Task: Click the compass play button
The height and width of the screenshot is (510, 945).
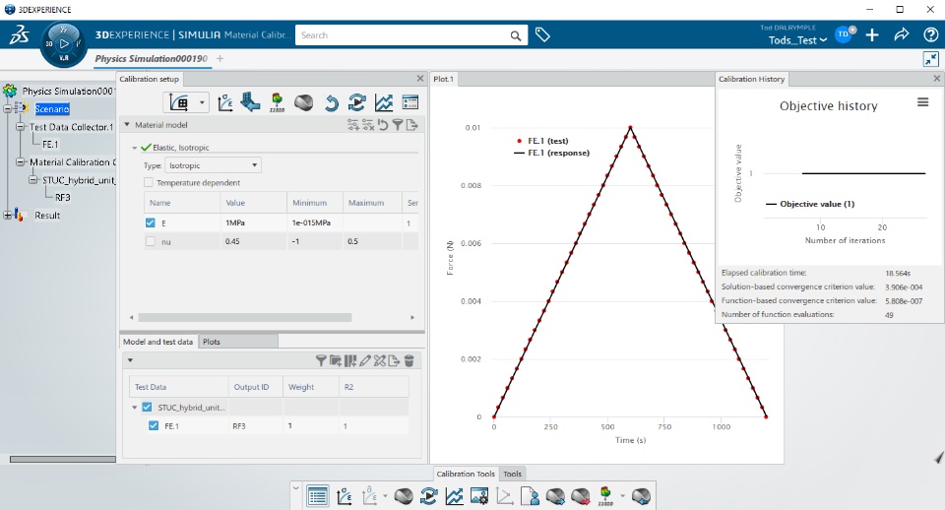Action: (64, 43)
